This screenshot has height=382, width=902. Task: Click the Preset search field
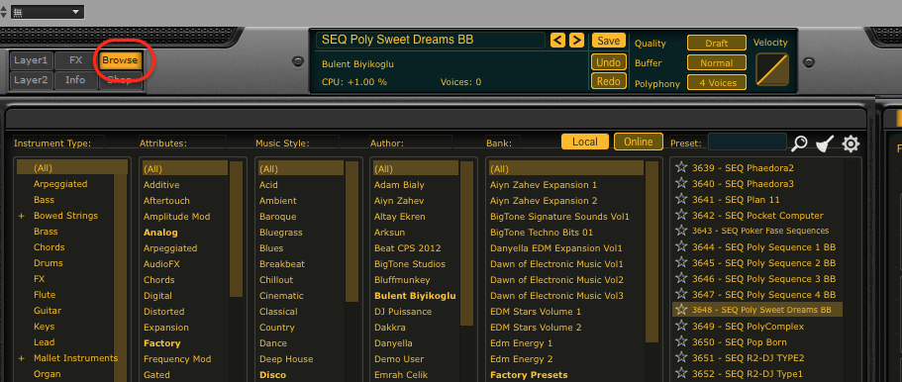coord(748,142)
